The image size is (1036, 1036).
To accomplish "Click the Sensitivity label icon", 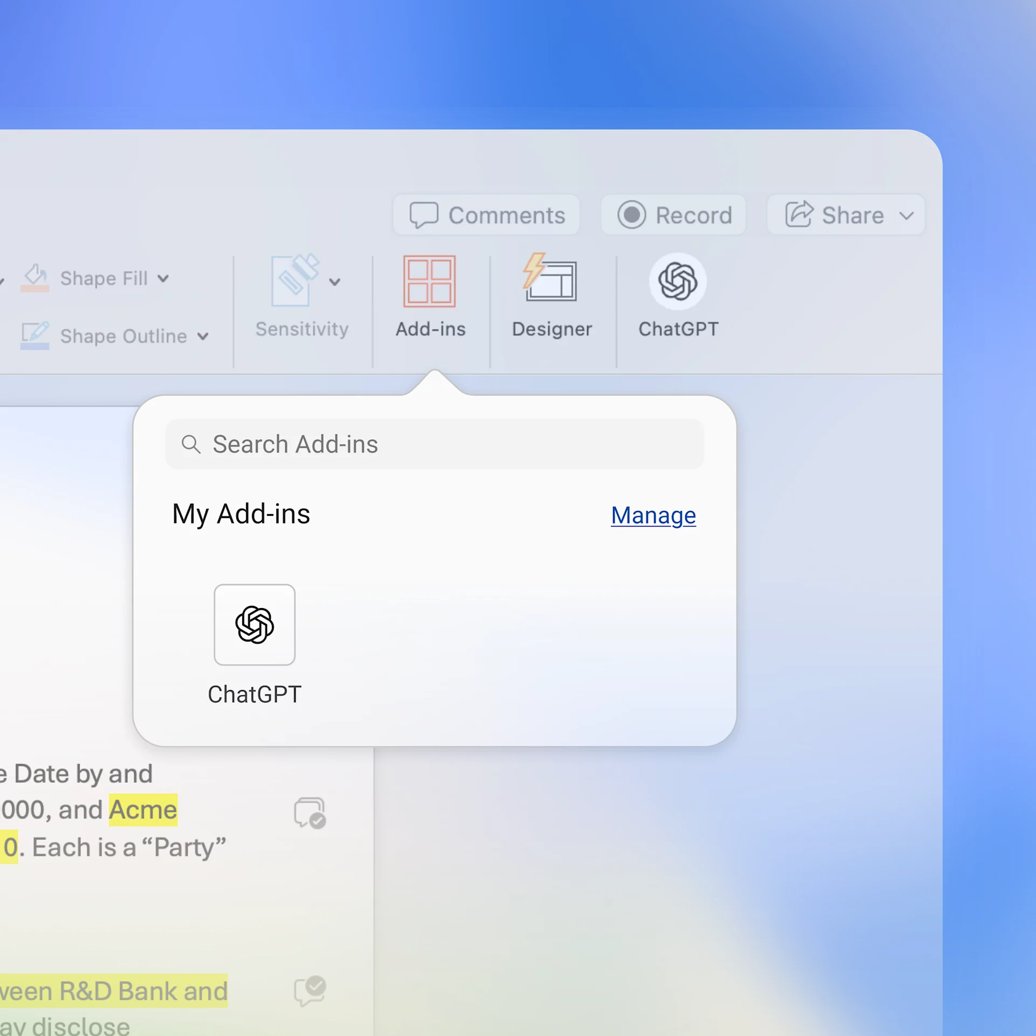I will click(x=296, y=281).
